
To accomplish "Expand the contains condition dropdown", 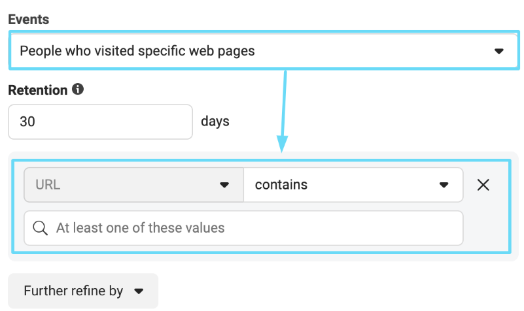I will (353, 185).
